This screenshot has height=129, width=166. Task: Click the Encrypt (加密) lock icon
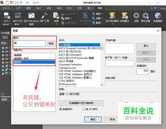coord(56,16)
